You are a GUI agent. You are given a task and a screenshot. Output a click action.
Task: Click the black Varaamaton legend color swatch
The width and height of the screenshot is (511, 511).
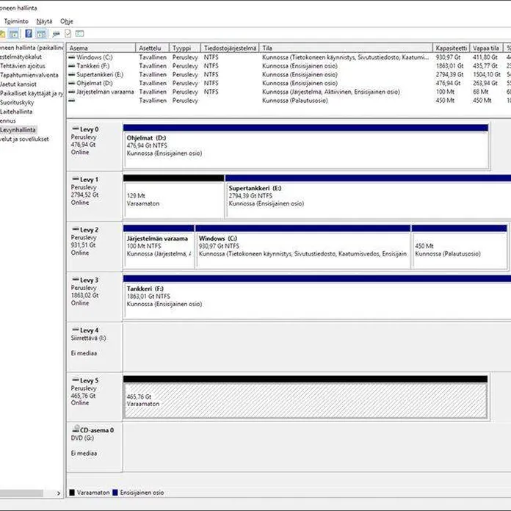tap(72, 493)
